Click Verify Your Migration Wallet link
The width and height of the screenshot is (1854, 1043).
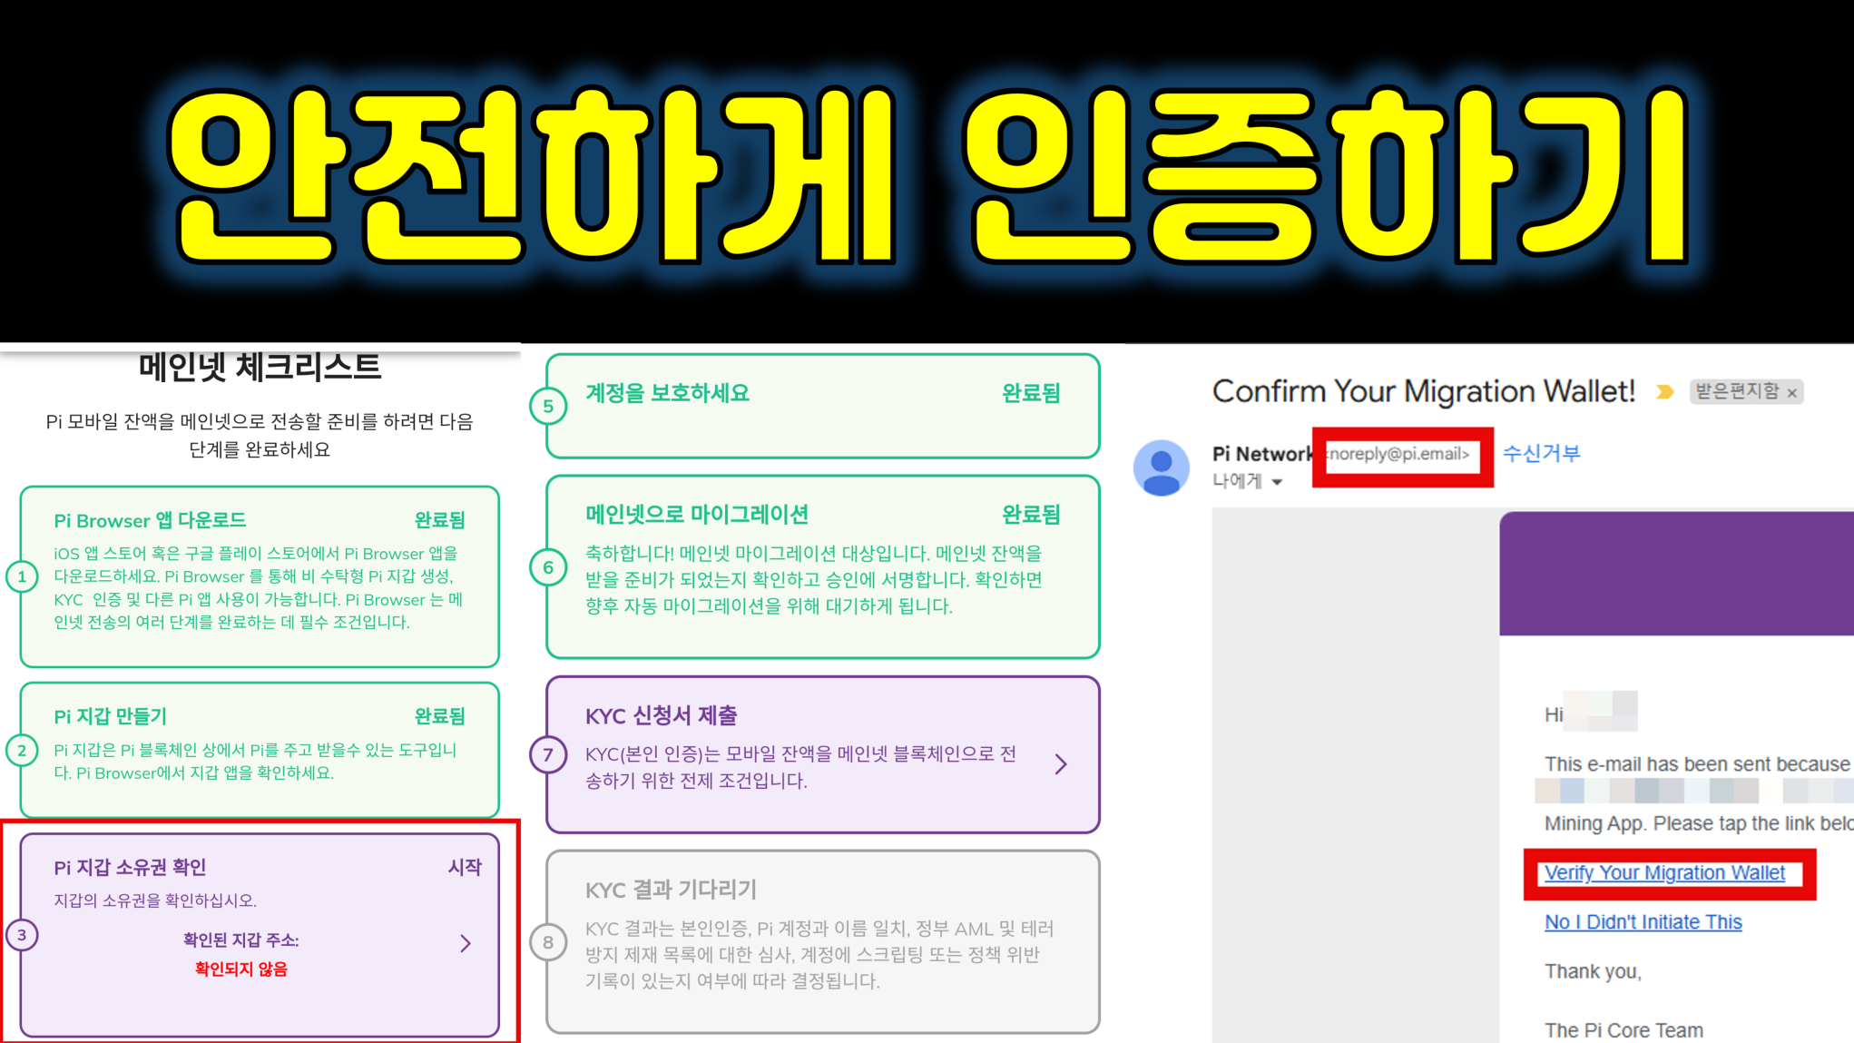pyautogui.click(x=1664, y=872)
